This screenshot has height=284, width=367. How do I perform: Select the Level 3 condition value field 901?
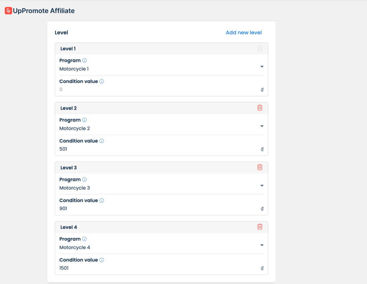(158, 208)
